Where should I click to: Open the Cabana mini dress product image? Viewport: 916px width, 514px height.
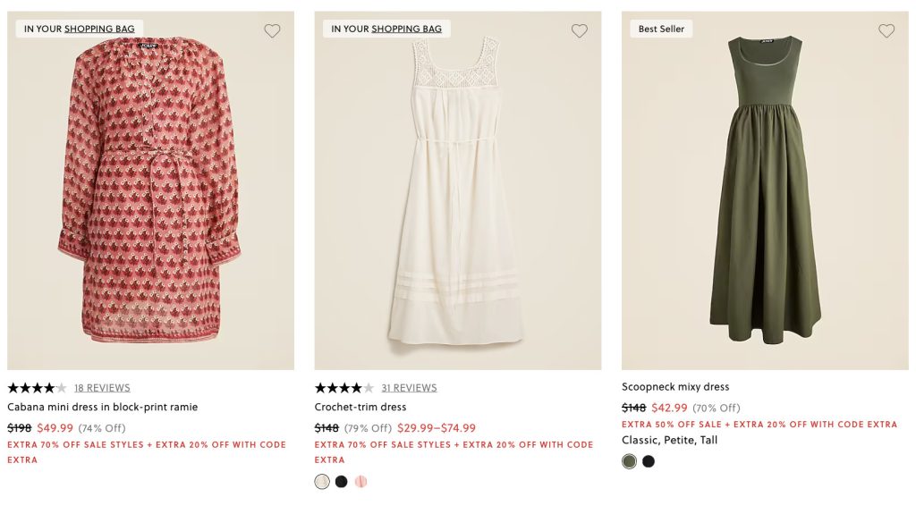click(150, 197)
